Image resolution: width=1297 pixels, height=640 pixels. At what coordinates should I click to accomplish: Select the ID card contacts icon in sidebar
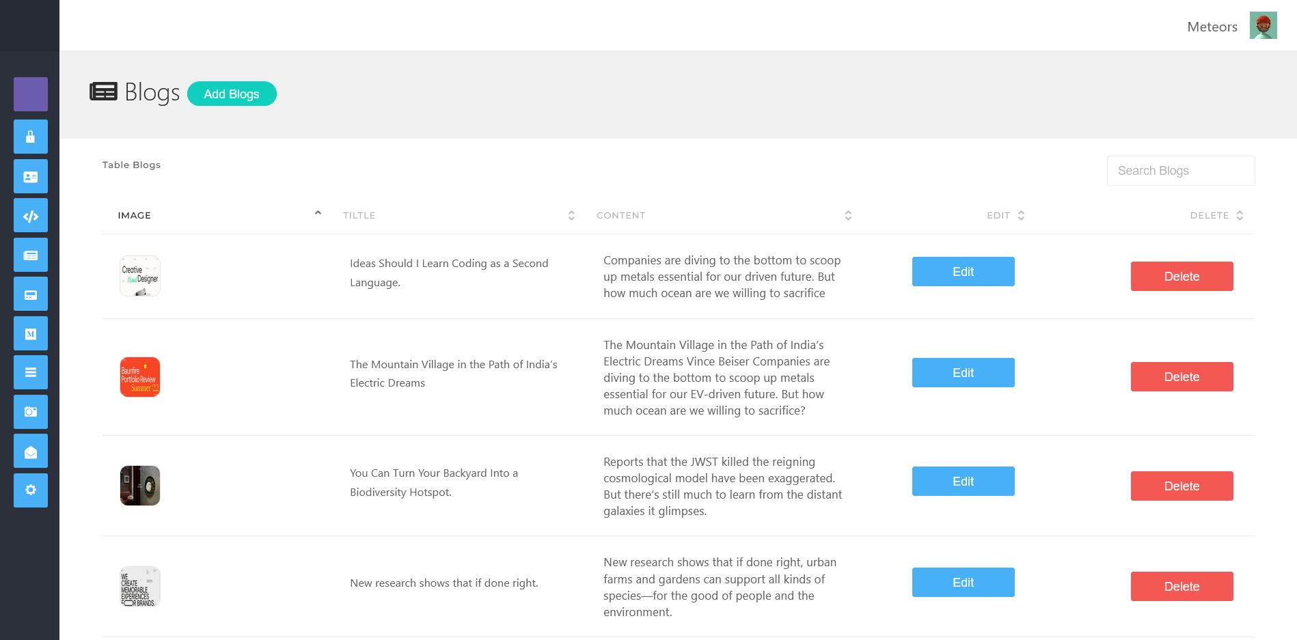pyautogui.click(x=30, y=176)
